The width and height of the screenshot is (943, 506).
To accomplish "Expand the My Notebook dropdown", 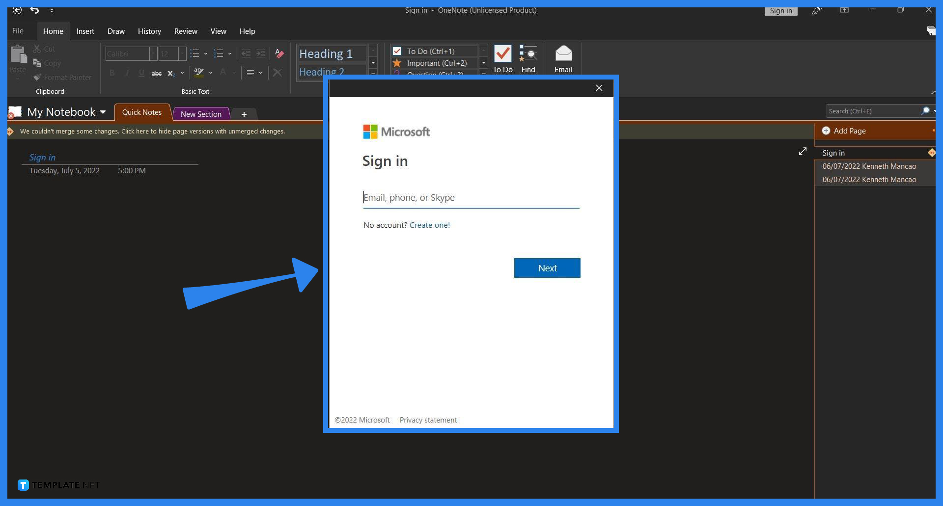I will (x=103, y=112).
